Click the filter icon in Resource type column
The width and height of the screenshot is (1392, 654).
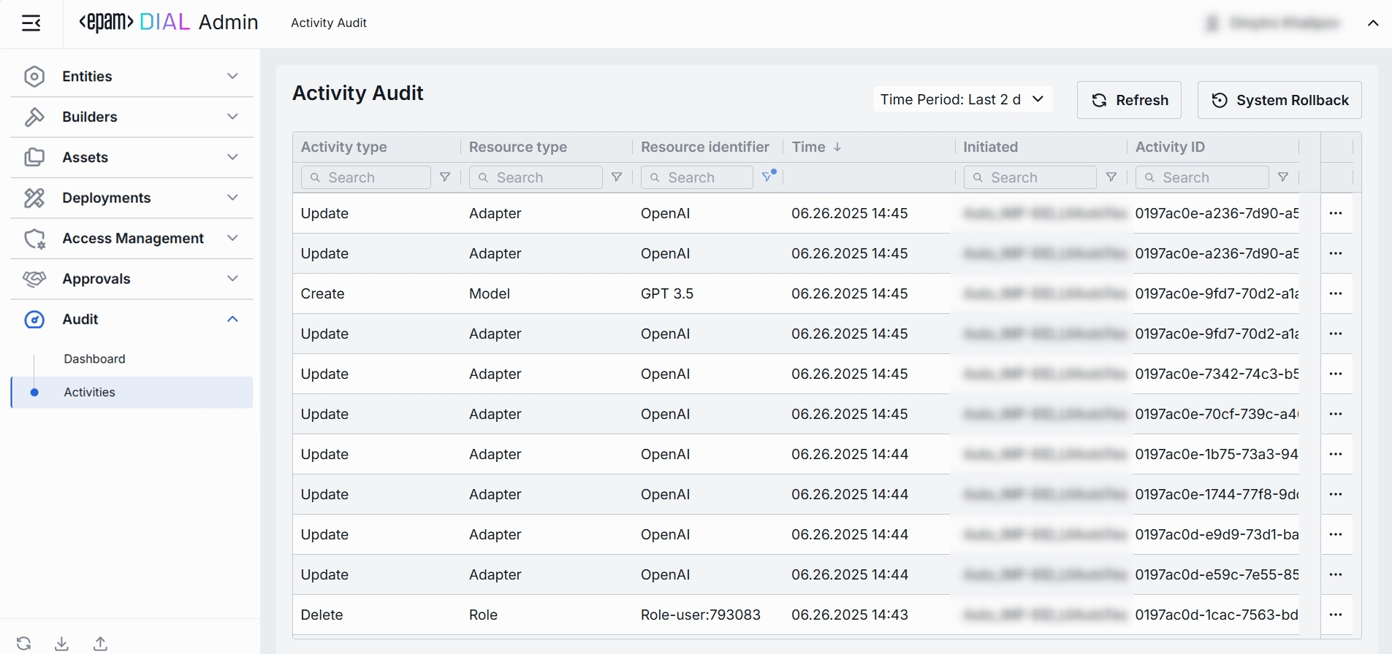[616, 177]
